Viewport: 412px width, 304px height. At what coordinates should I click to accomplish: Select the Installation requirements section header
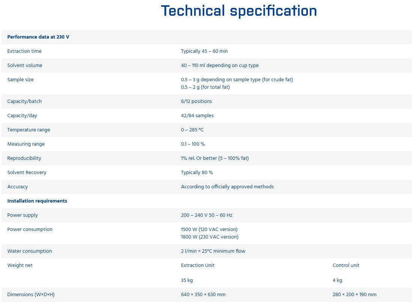37,201
